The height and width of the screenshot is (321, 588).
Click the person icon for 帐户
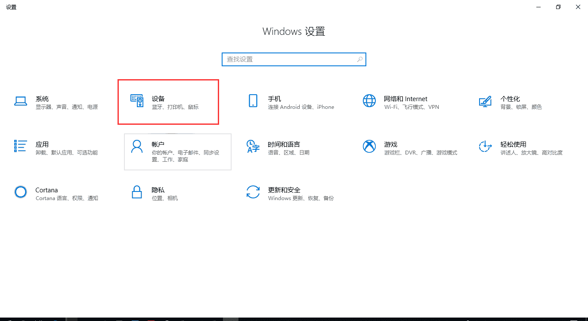coord(137,146)
